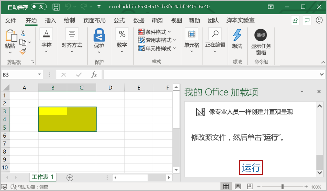Click the worksheet vertical scroll down arrow

[176, 170]
